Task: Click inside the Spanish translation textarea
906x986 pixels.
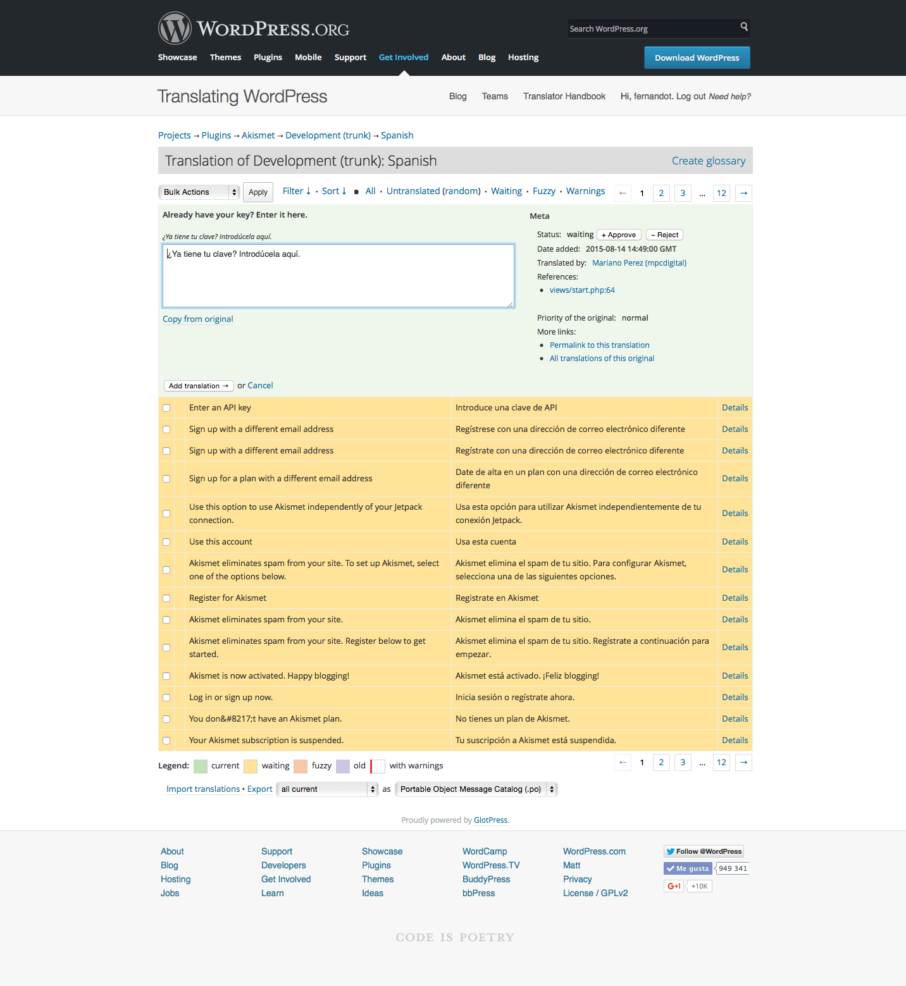Action: click(x=338, y=276)
